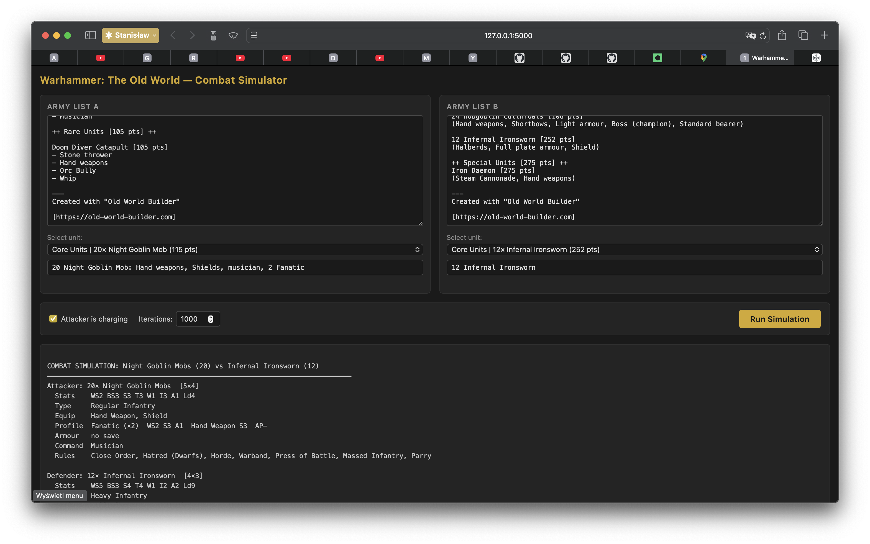The width and height of the screenshot is (870, 544).
Task: Click the spray cleaner extension icon
Action: 213,35
